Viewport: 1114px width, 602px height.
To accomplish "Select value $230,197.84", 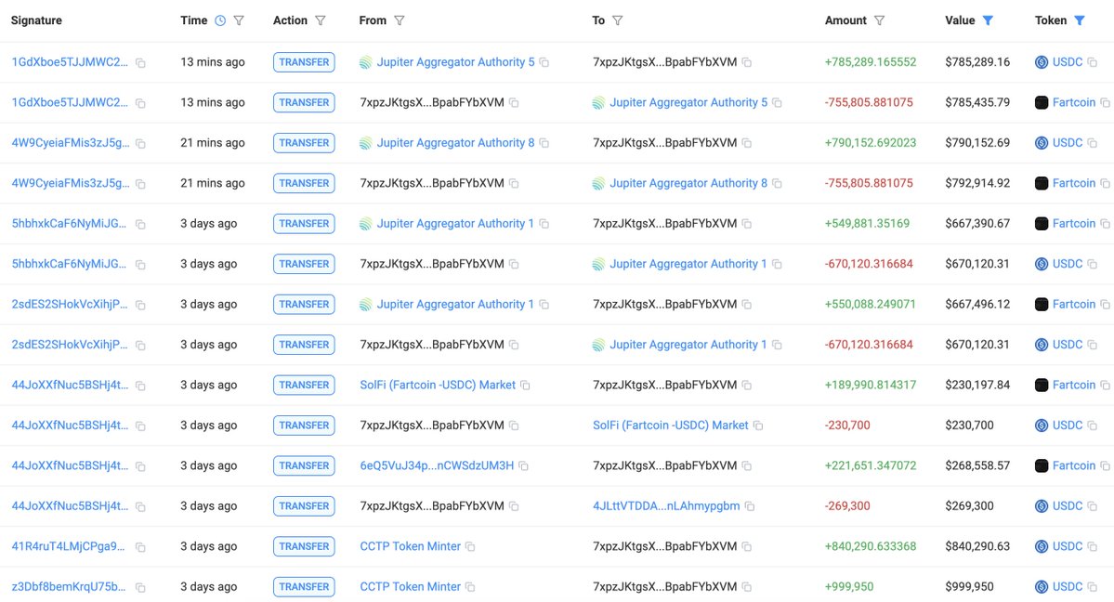I will [x=977, y=385].
